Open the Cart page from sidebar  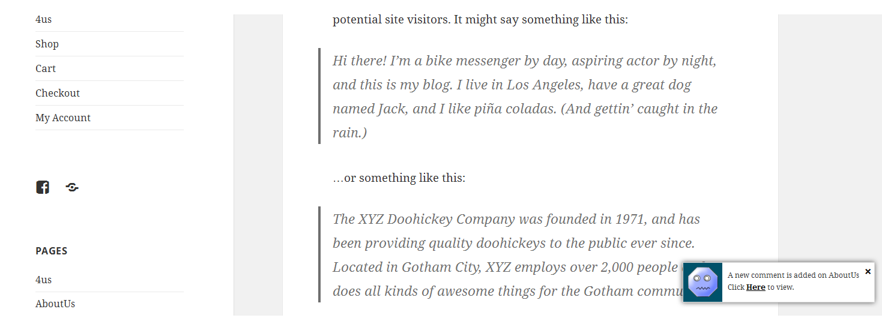click(x=46, y=68)
